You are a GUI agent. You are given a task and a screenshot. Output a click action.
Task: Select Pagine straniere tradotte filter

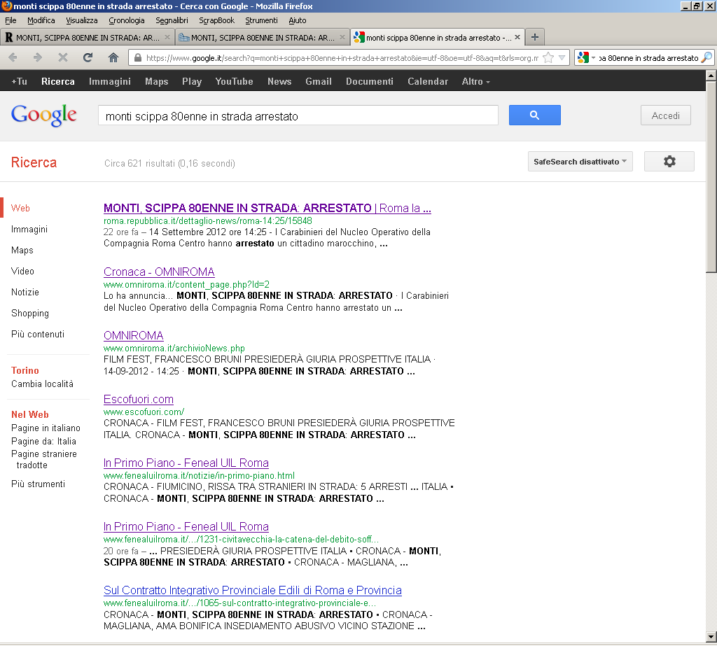click(44, 459)
